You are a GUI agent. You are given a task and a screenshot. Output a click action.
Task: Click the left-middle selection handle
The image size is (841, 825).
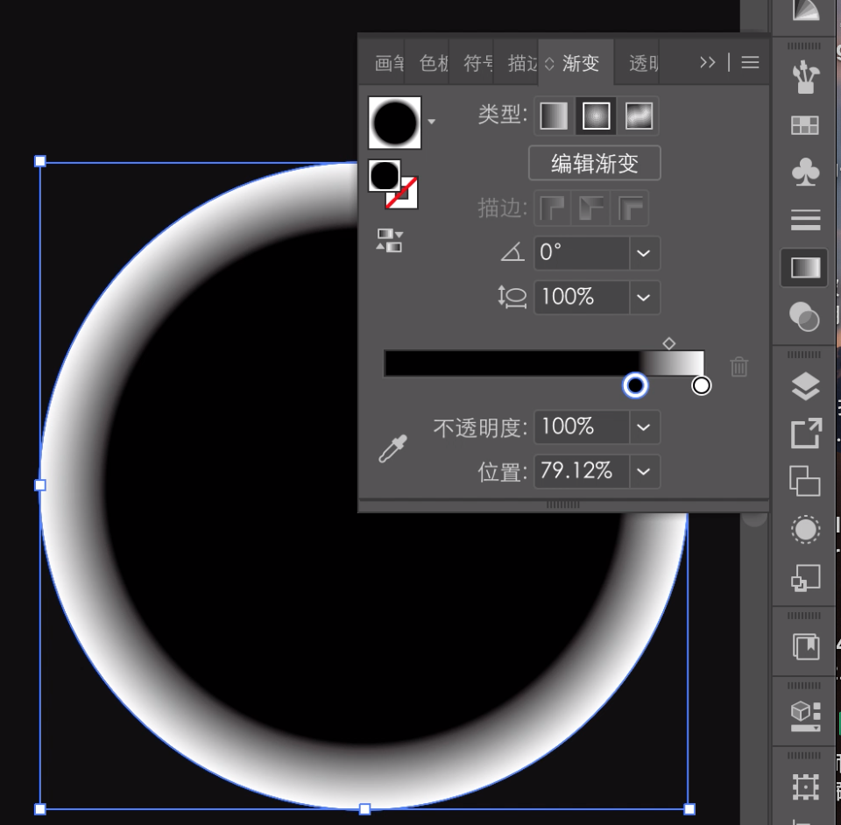tap(40, 485)
